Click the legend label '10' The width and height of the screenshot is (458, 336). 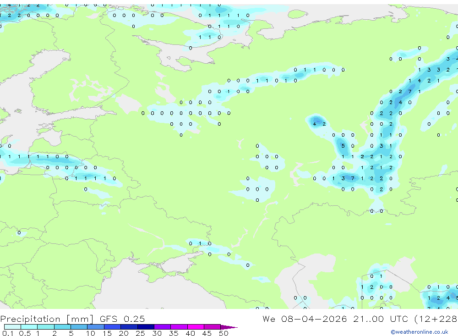click(x=91, y=333)
